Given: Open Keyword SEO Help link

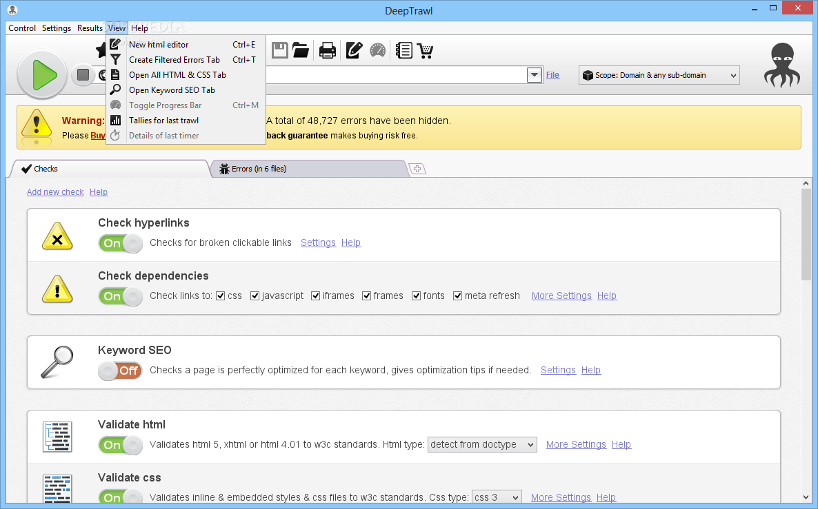Looking at the screenshot, I should click(x=591, y=371).
